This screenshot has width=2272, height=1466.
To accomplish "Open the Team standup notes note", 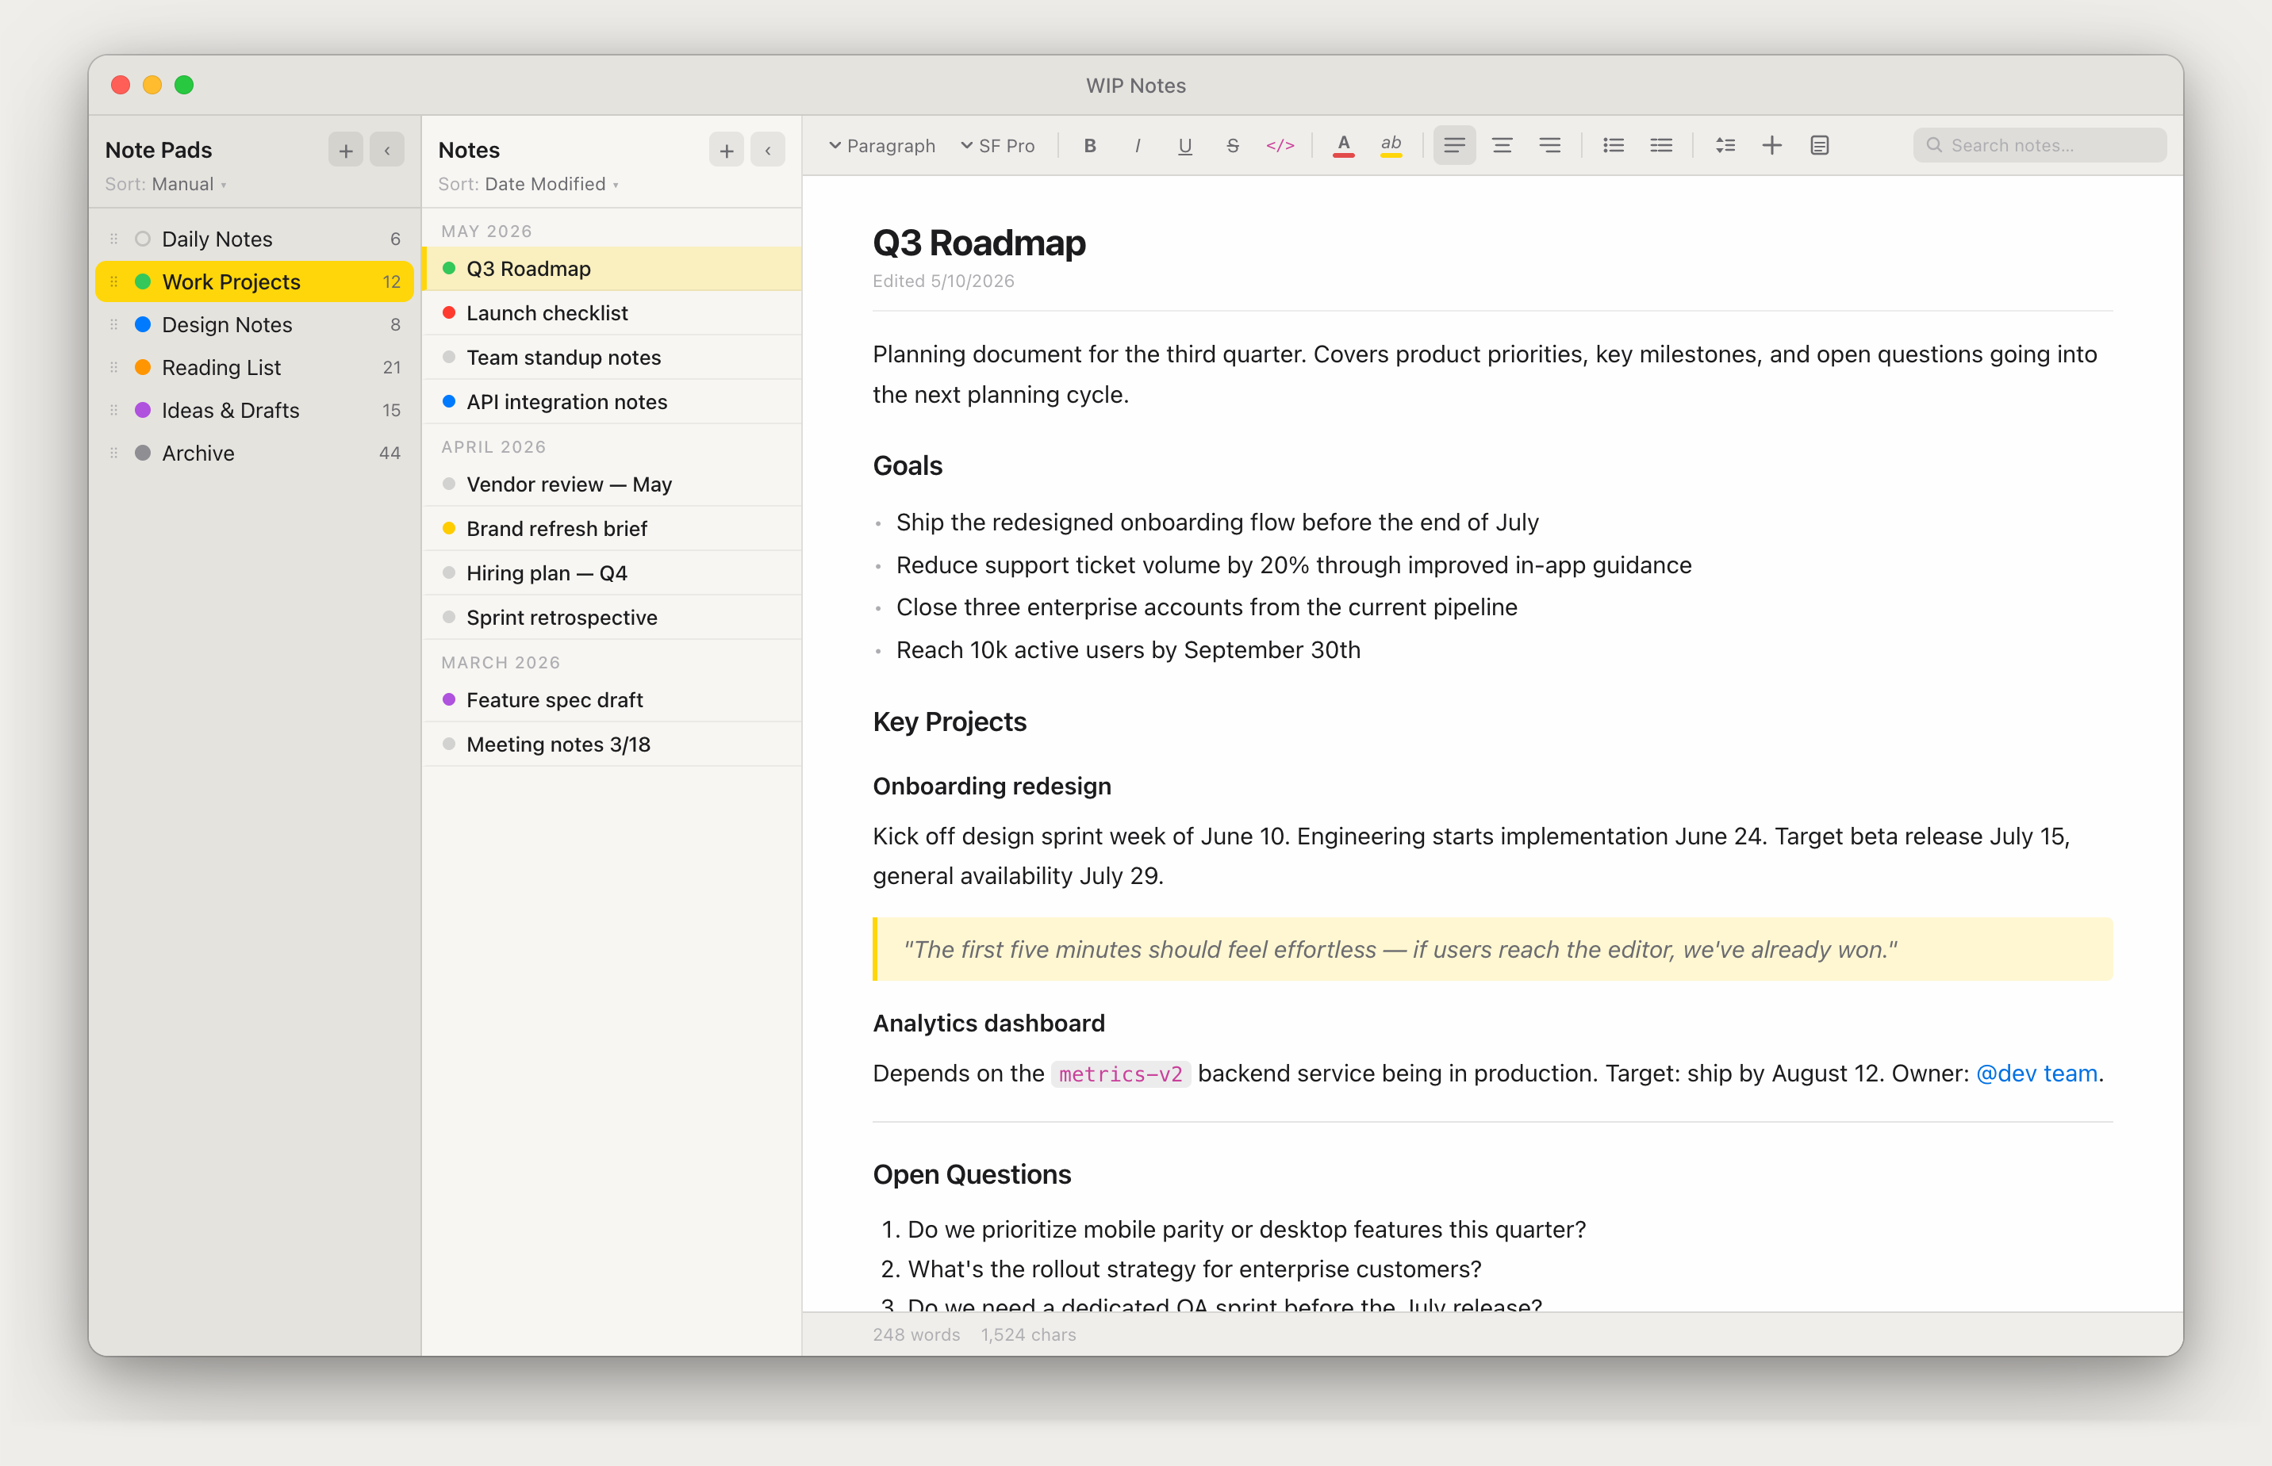I will 612,358.
